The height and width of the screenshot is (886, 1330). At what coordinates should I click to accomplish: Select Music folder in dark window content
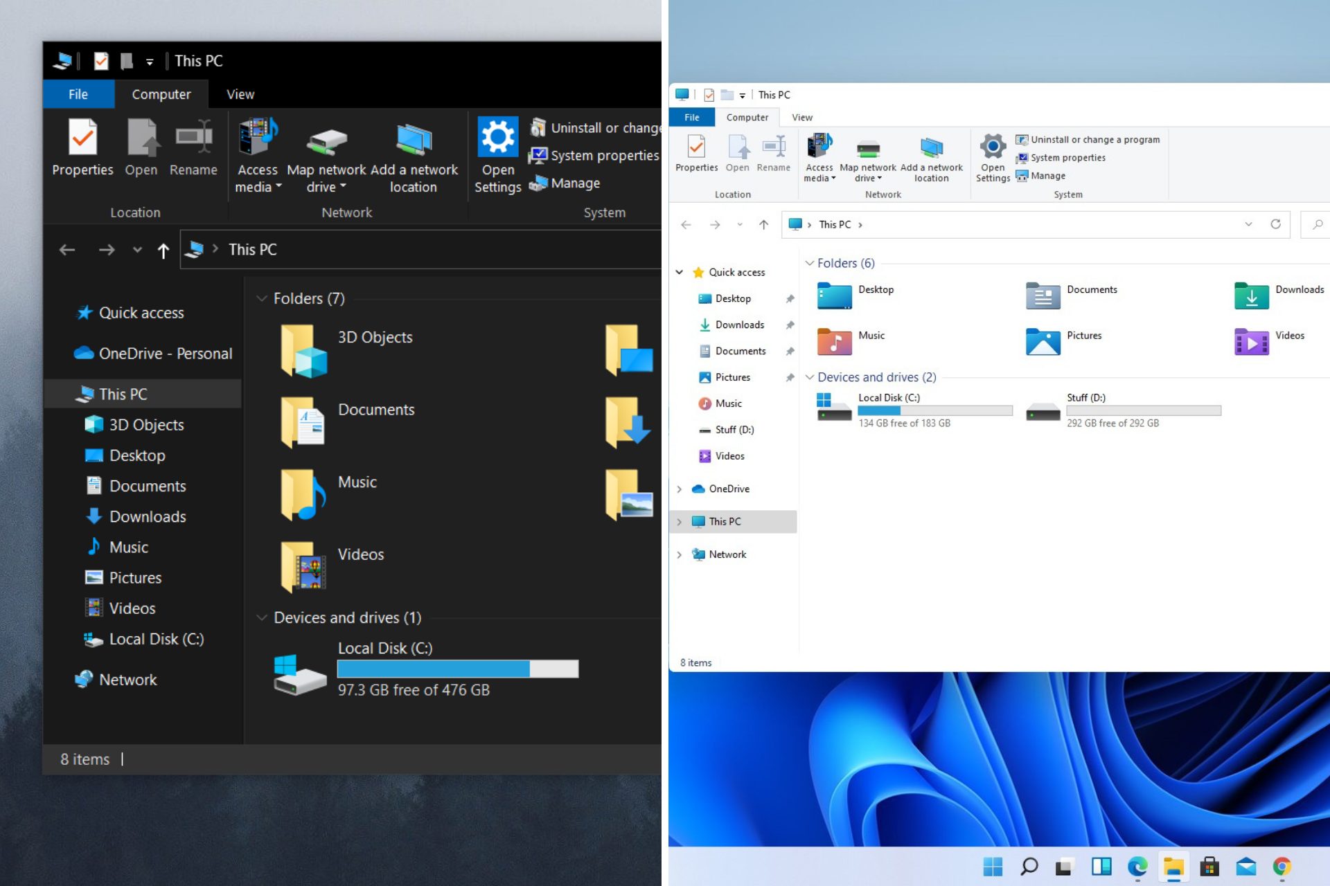click(x=329, y=496)
